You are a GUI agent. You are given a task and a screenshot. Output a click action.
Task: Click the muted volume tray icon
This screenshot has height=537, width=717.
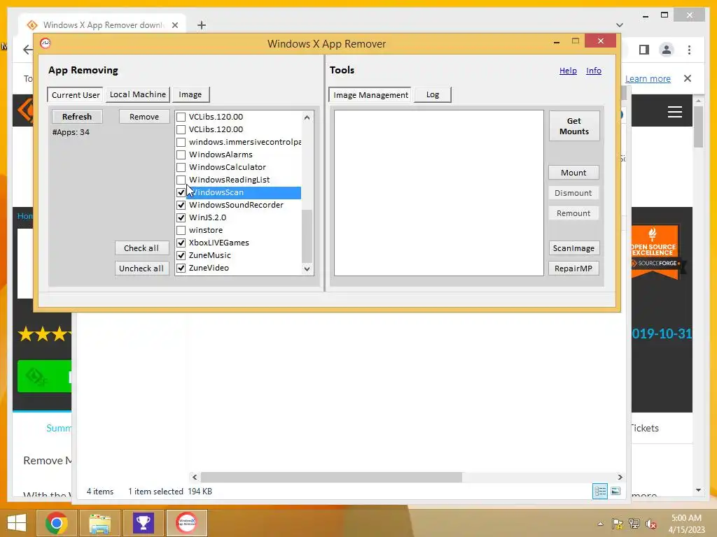pos(650,524)
